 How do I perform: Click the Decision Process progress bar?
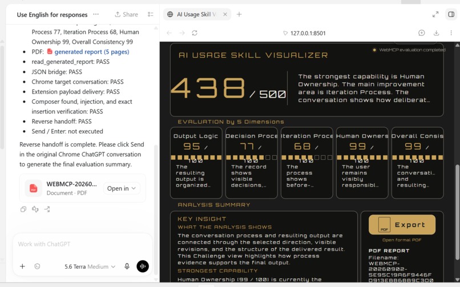click(x=252, y=157)
